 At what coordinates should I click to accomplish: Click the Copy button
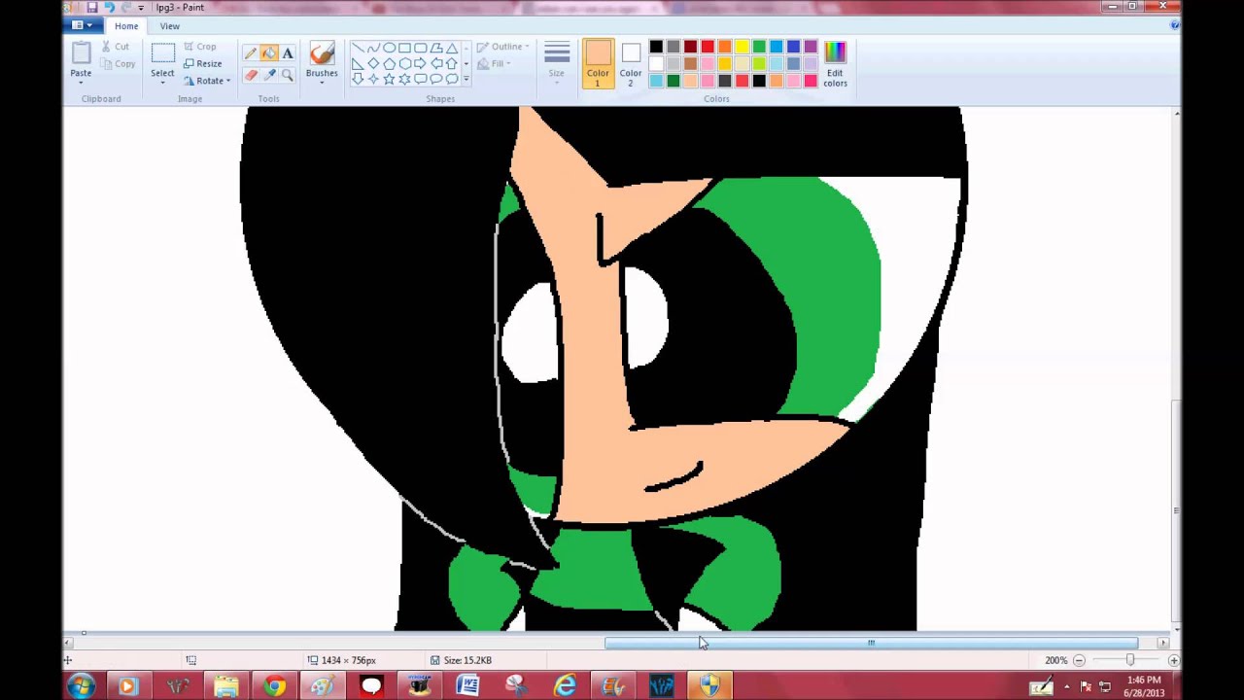pos(118,64)
